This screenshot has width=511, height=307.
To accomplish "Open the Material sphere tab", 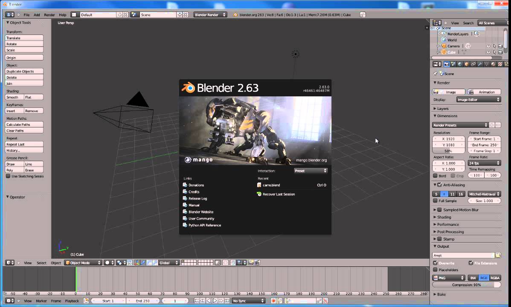I will (x=494, y=64).
